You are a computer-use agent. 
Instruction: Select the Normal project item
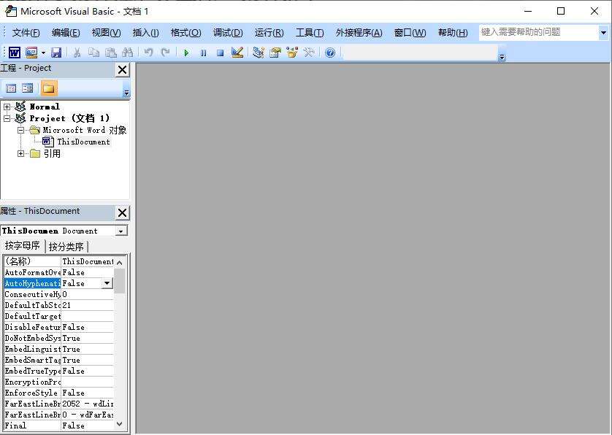(45, 107)
